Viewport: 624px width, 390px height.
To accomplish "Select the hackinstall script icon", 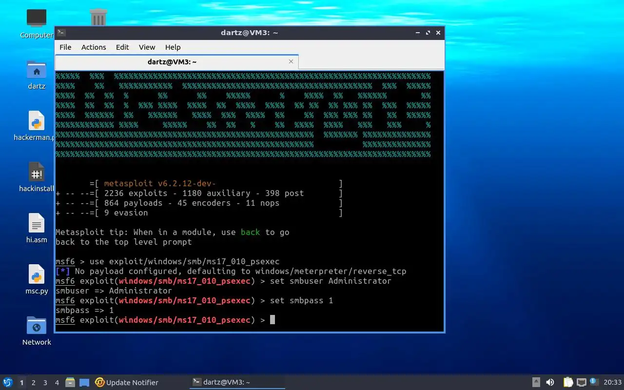I will 37,172.
